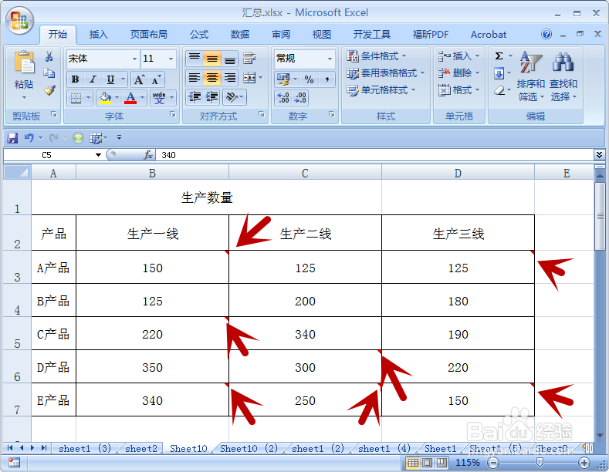This screenshot has height=472, width=609.
Task: Click the Office button logo
Action: (x=19, y=20)
